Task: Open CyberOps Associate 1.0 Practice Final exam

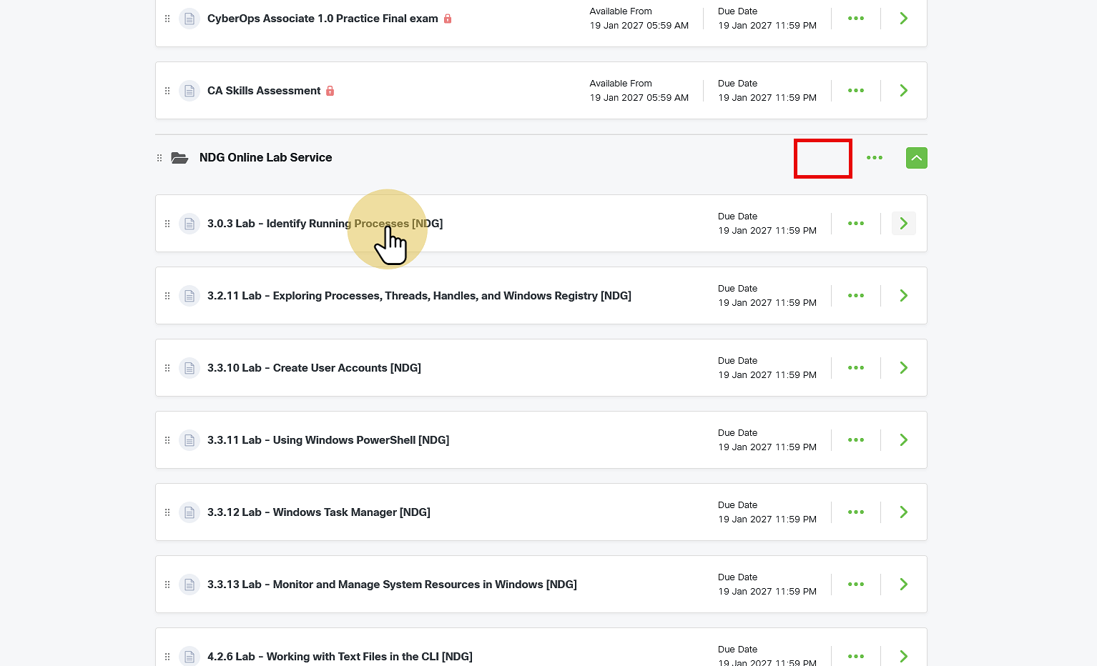Action: tap(323, 19)
